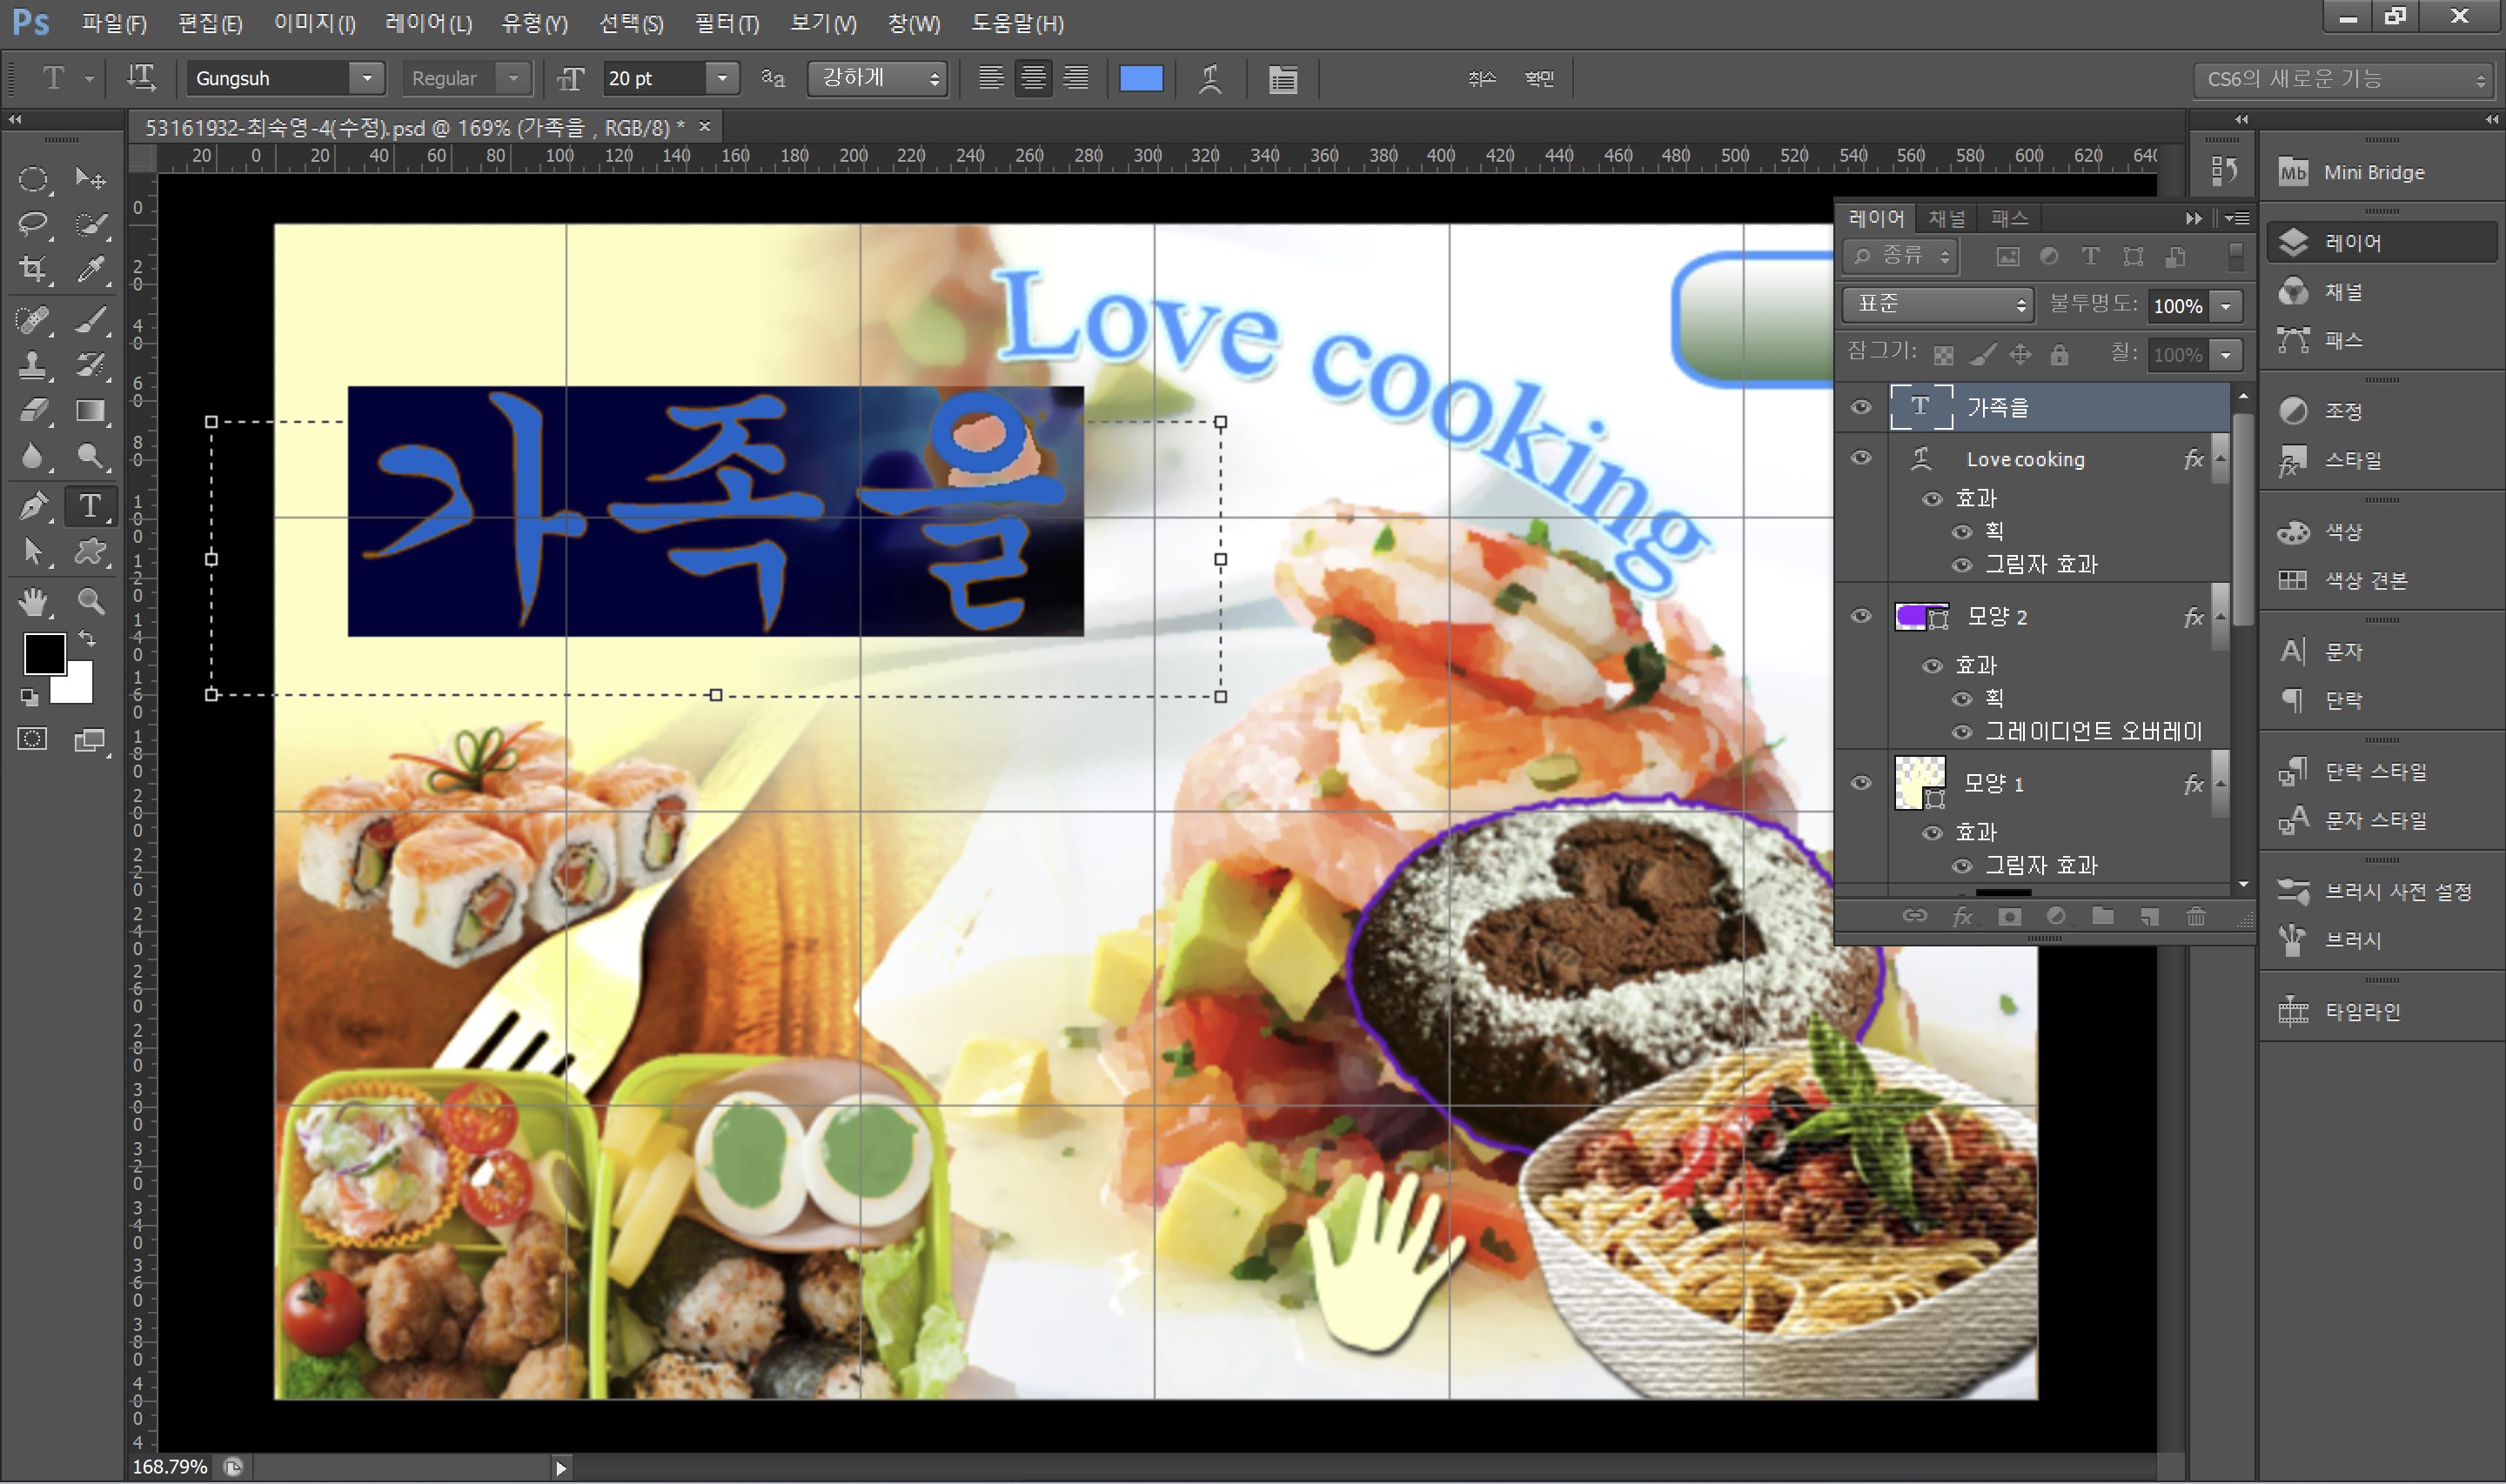Hide the Love cooking layer
Image resolution: width=2506 pixels, height=1484 pixels.
(x=1861, y=458)
